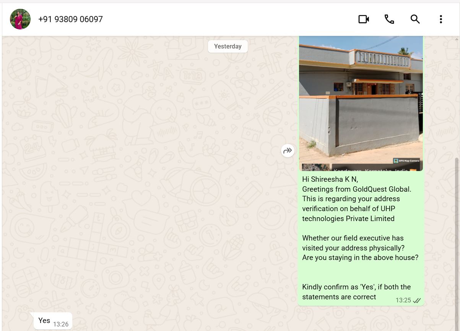The width and height of the screenshot is (460, 331).
Task: Open the chat search magnifier icon
Action: coord(415,19)
